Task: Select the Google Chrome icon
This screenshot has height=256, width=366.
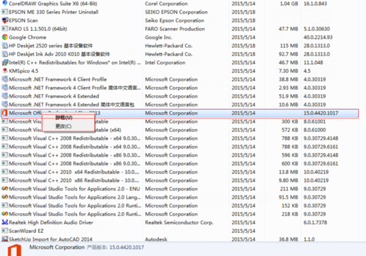Action: point(5,37)
